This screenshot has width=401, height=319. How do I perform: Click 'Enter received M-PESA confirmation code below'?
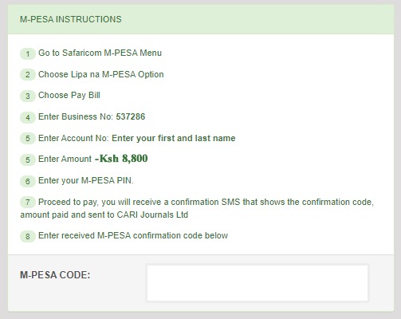point(133,235)
